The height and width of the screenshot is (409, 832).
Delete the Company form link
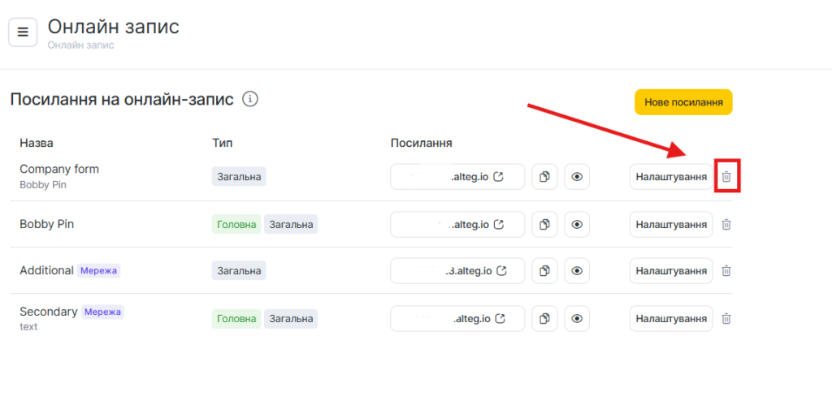pyautogui.click(x=727, y=177)
